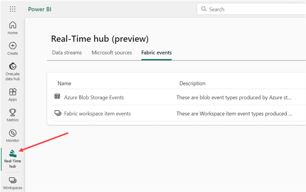Click the Fabric workspace item events icon

(58, 113)
